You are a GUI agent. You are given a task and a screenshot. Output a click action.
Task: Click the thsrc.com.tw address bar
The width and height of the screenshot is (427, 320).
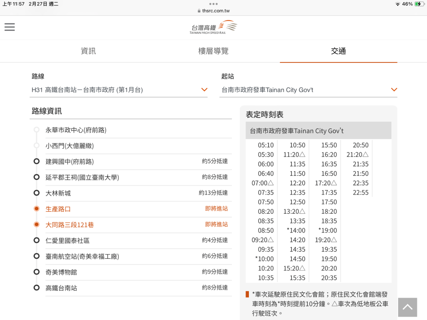pos(216,11)
